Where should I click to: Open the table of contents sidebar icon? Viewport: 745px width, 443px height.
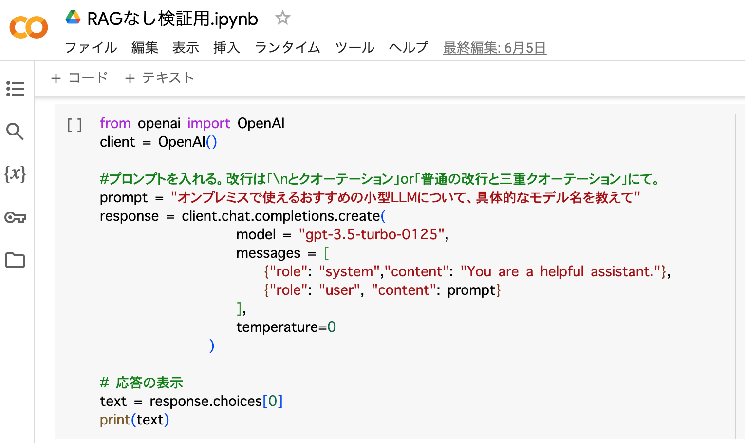pos(15,89)
